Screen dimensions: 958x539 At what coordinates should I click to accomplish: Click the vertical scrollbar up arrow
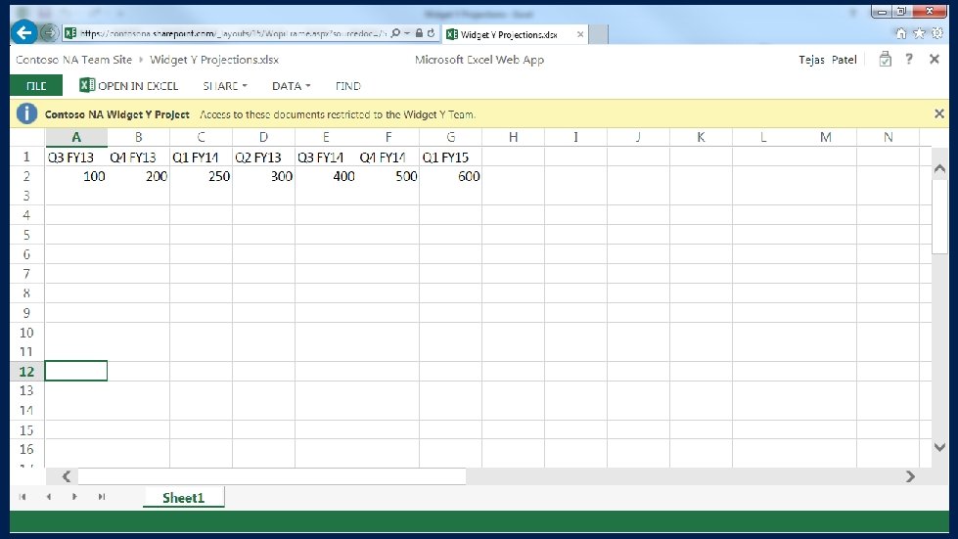tap(939, 169)
